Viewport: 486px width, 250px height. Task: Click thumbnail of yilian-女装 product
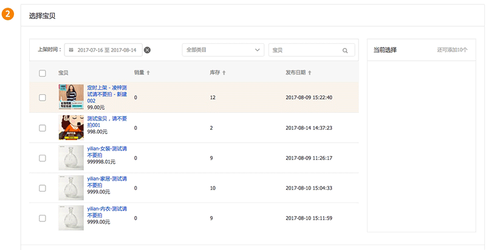pos(70,158)
